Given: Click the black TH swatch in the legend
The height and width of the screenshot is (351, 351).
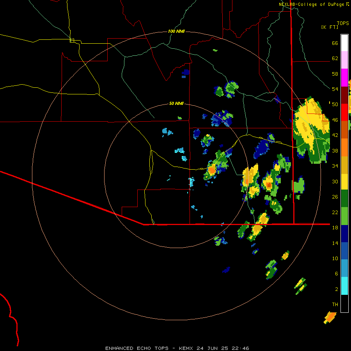Looking at the screenshot, I should click(x=344, y=303).
